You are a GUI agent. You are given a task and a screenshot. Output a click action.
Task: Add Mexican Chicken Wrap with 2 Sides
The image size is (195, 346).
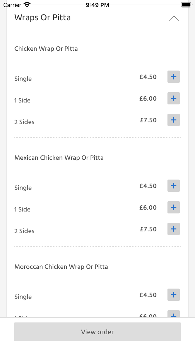tap(173, 229)
